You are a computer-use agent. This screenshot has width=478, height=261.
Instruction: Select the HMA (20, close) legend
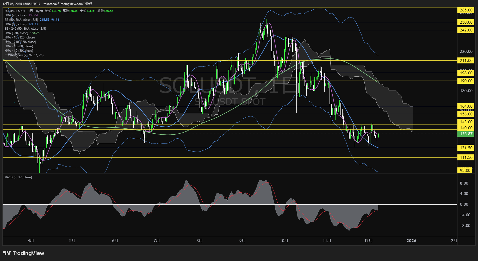coord(15,15)
